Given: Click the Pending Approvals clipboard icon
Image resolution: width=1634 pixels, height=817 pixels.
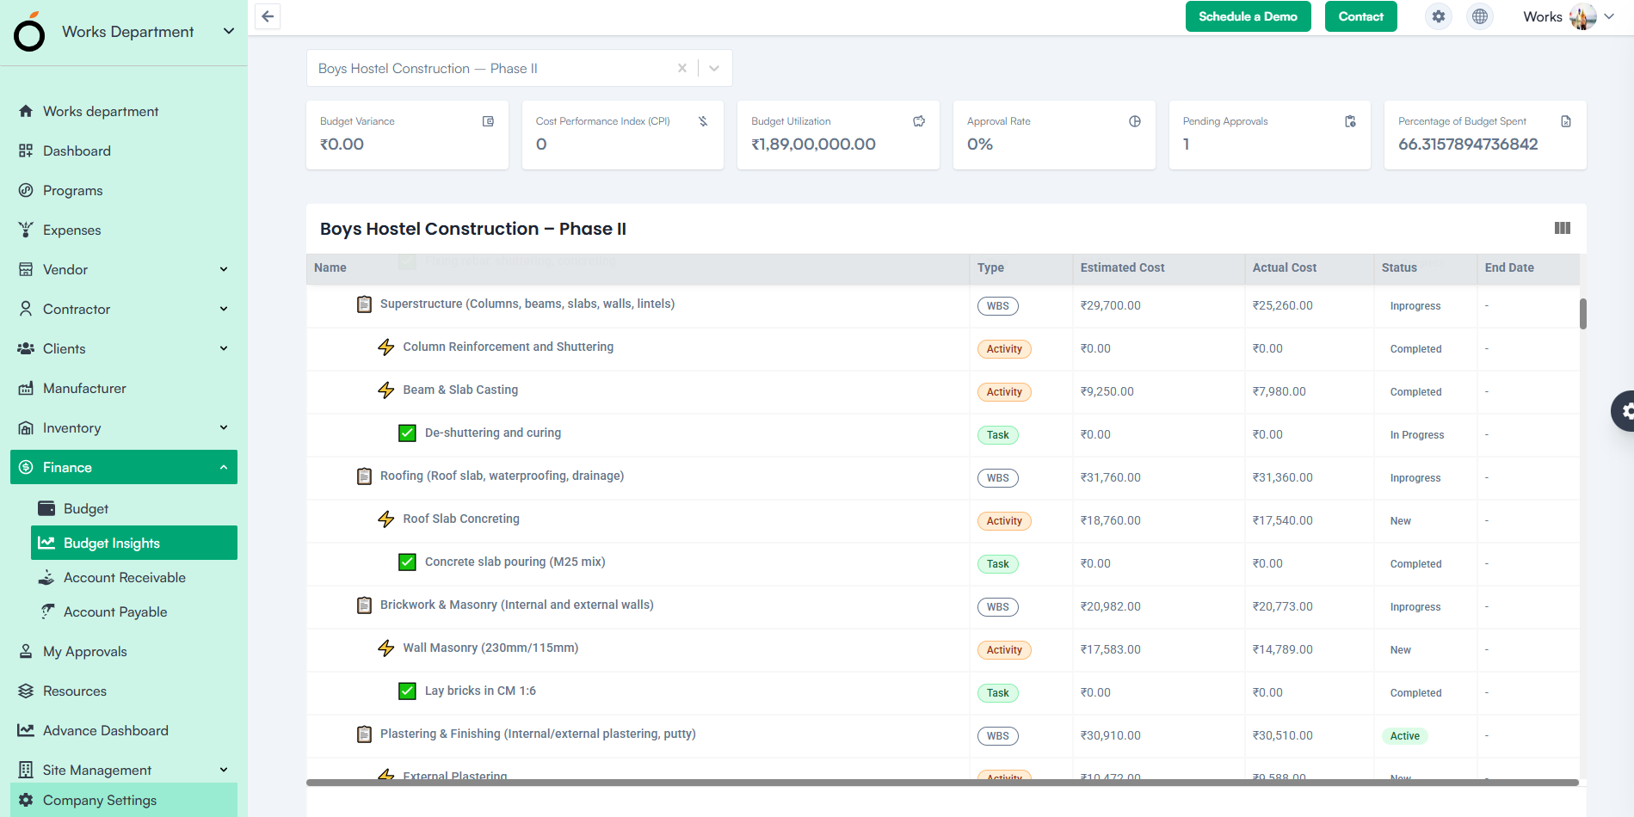Looking at the screenshot, I should pos(1350,121).
